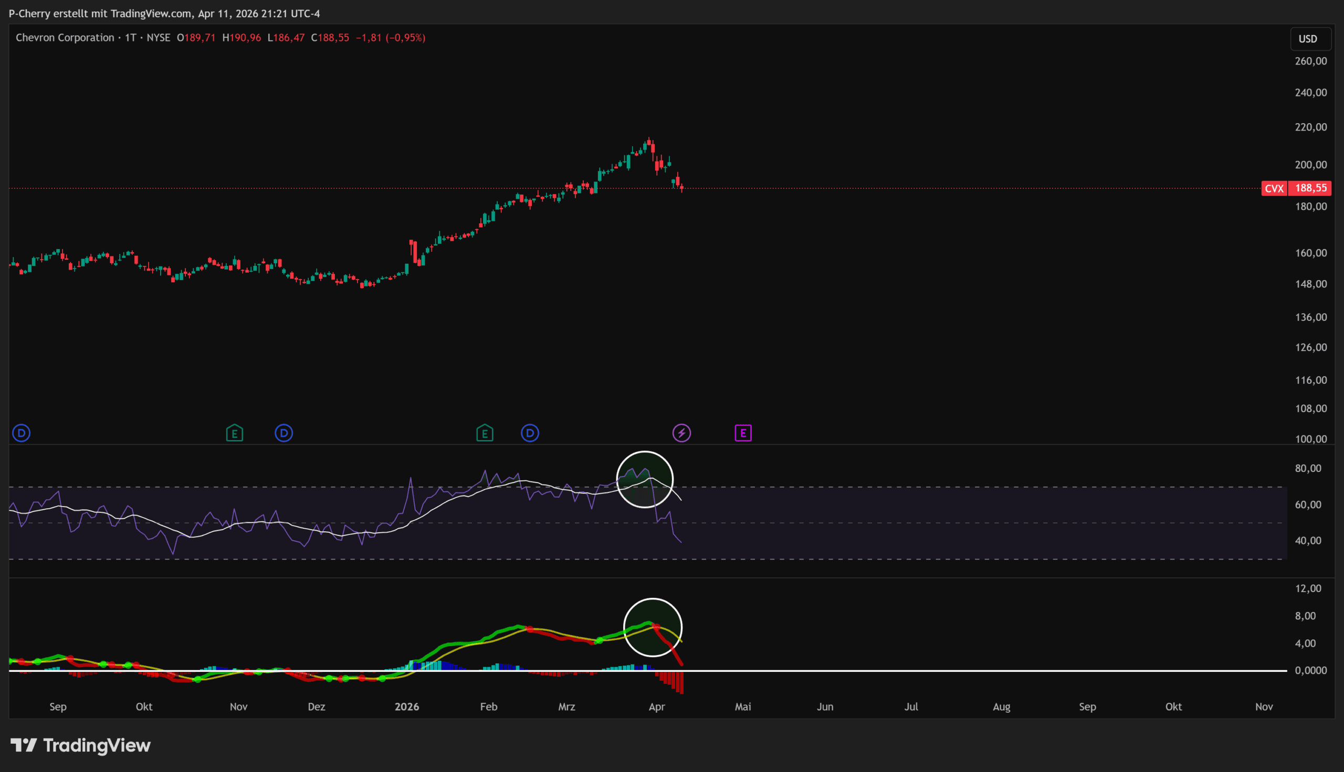Screen dimensions: 1344x772
Task: Click the 260,00 price scale label
Action: point(1310,61)
